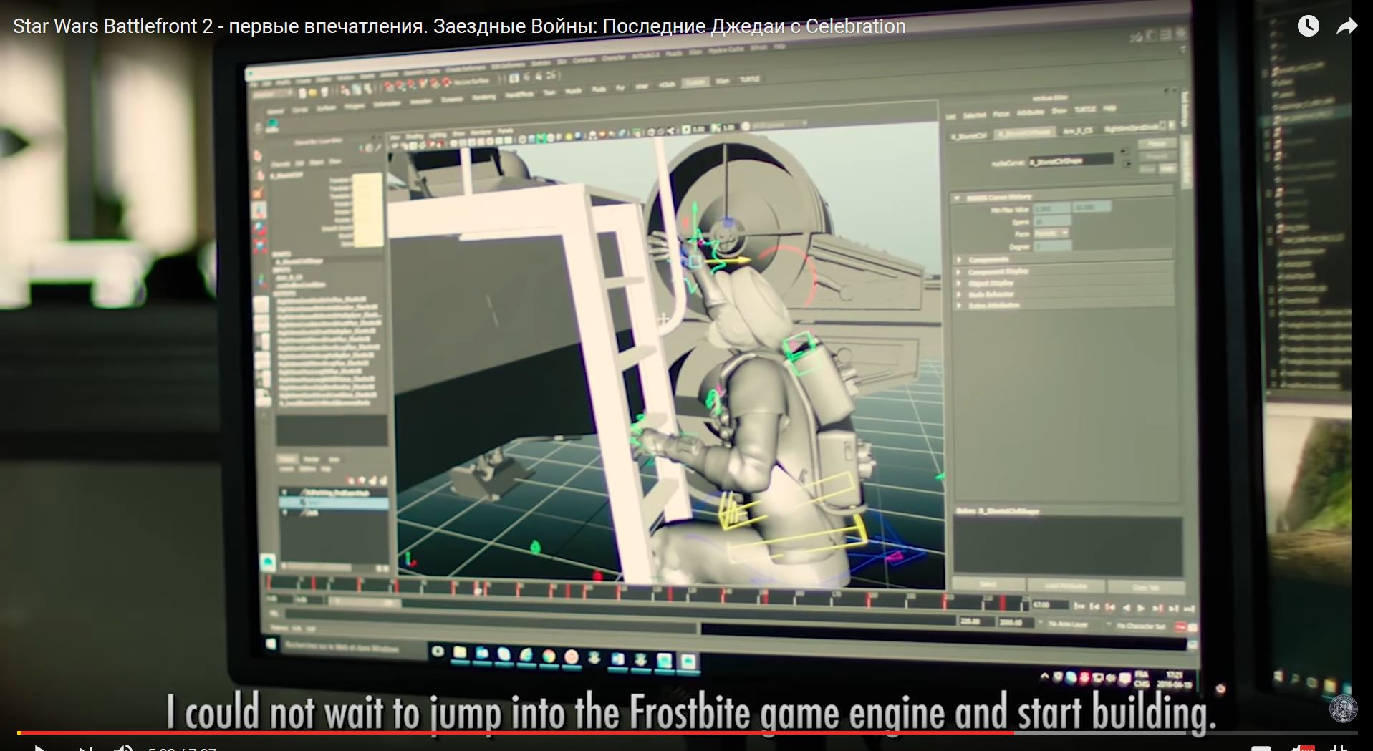Click the Open Scene folder icon in status line
1373x751 pixels.
(312, 93)
